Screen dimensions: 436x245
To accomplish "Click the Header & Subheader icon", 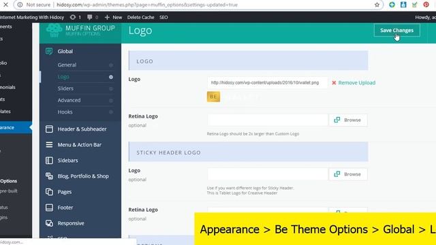I will click(x=49, y=129).
